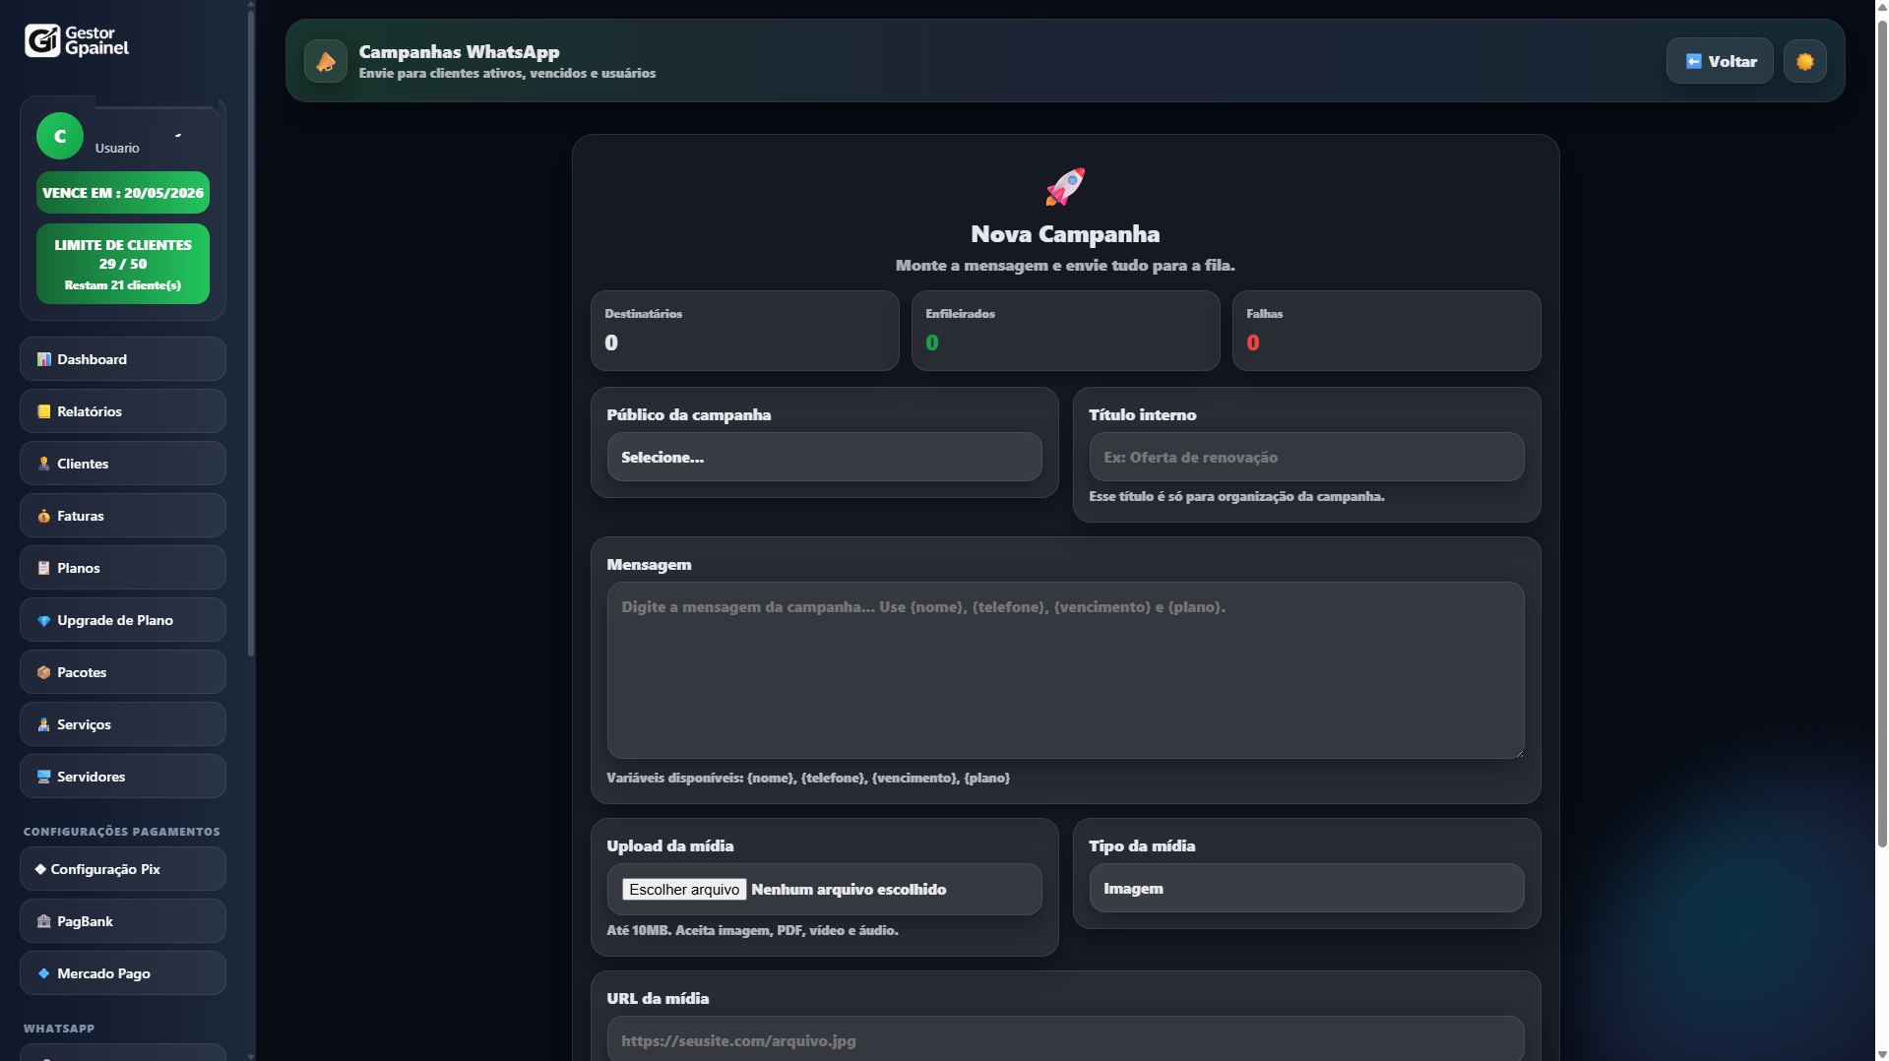Click the Escolher arquivo upload button
Viewport: 1889px width, 1061px height.
pos(684,889)
